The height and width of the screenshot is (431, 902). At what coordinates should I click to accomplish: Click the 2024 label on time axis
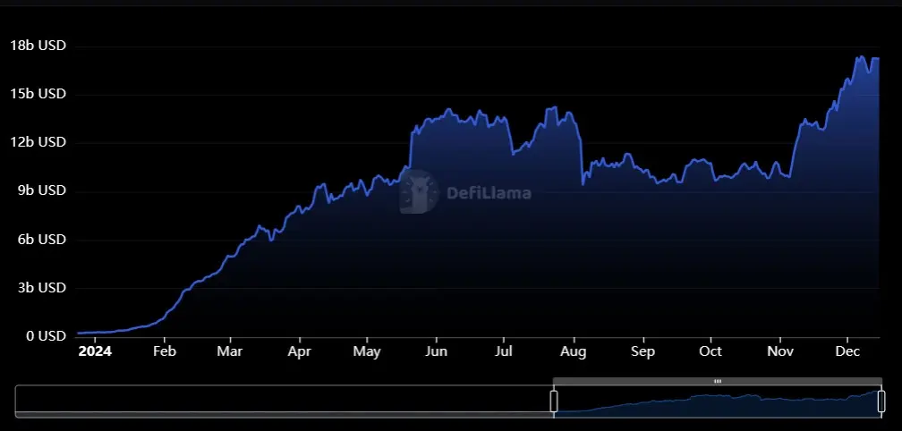point(95,351)
